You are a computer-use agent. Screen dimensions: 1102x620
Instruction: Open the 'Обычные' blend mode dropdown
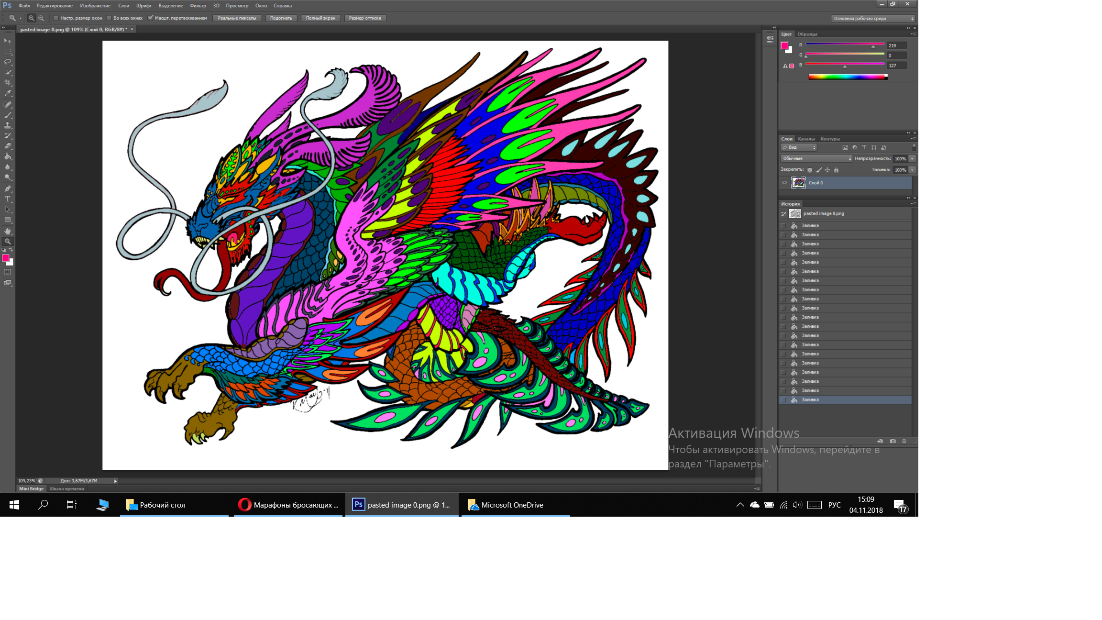tap(816, 158)
